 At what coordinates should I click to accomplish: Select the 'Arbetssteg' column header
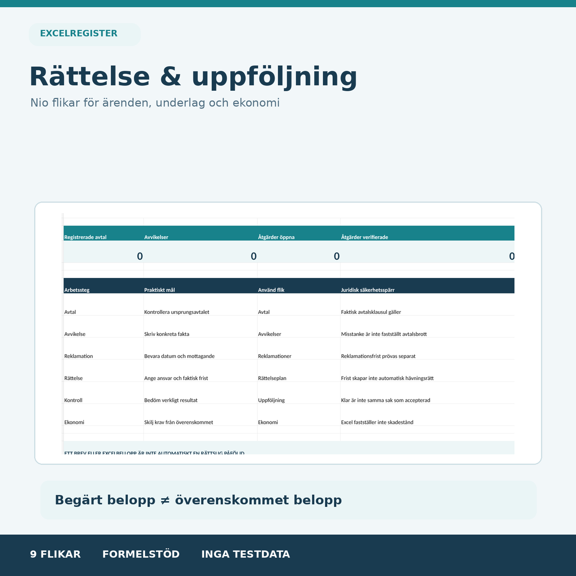(x=103, y=286)
